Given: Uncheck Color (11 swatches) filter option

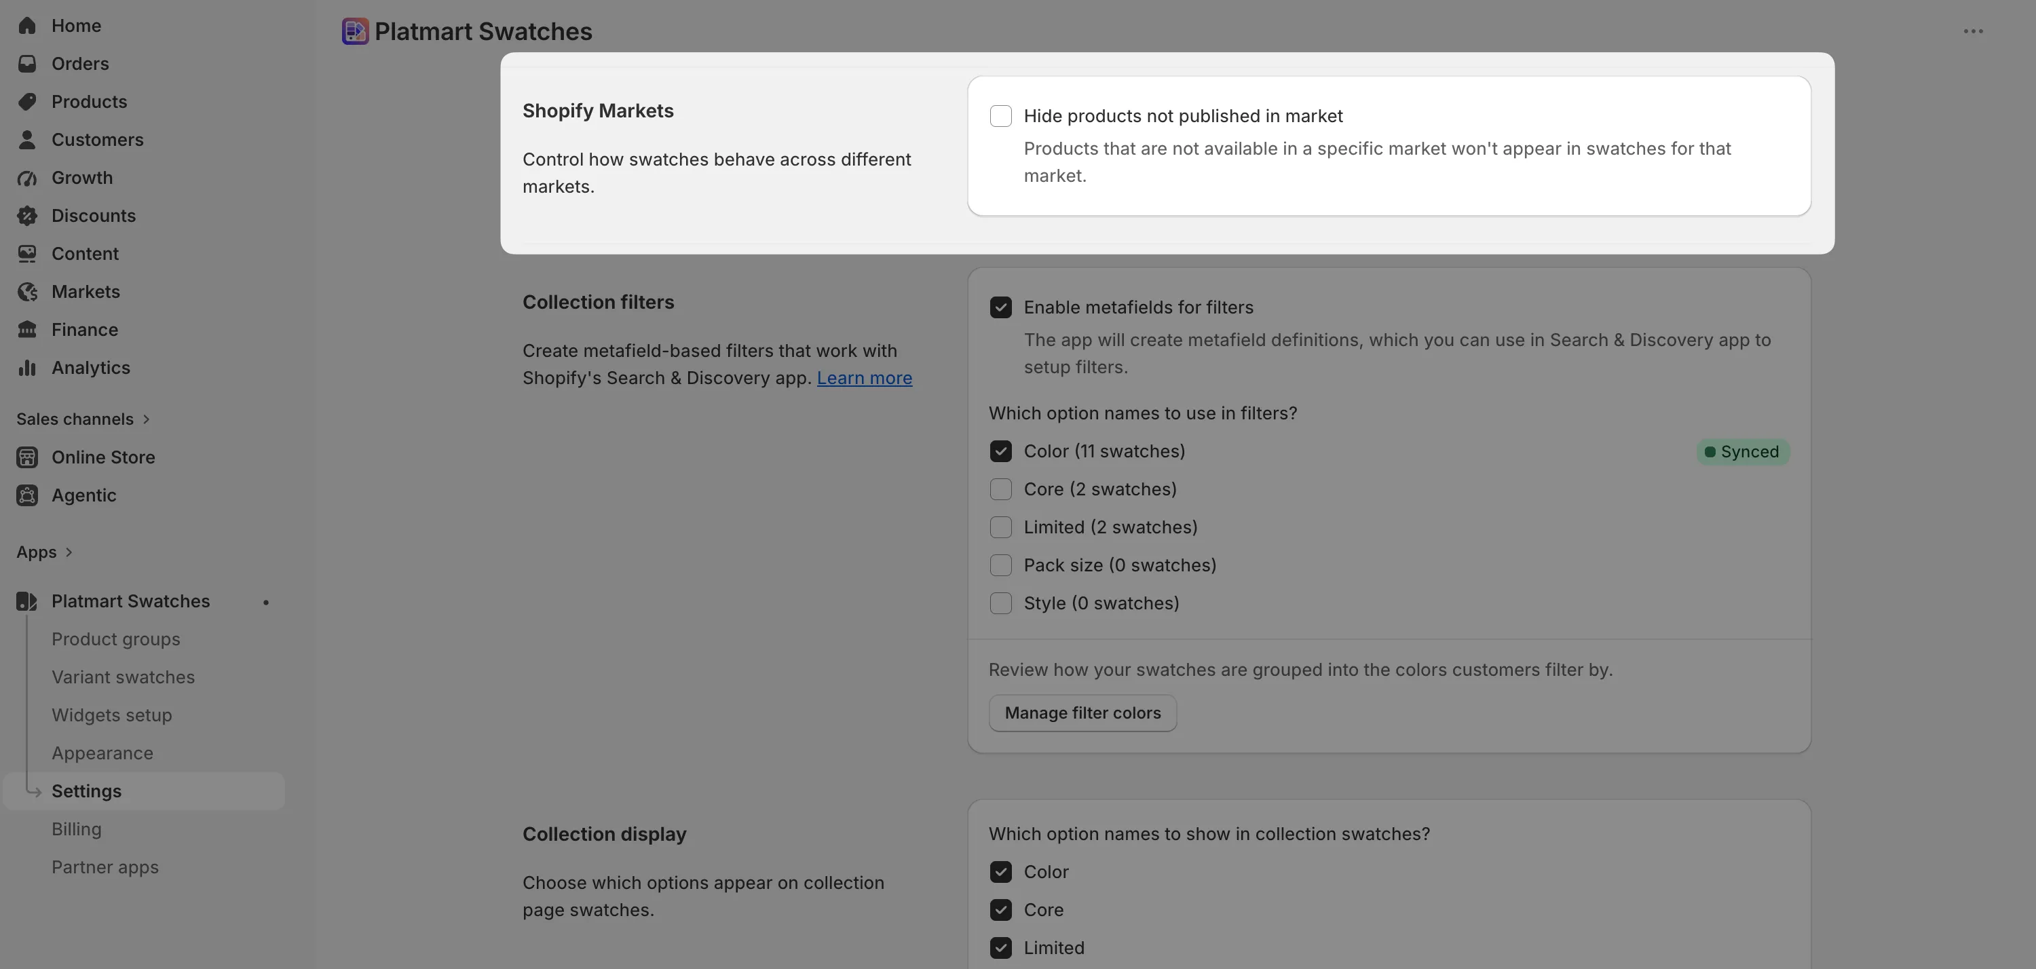Looking at the screenshot, I should [x=1000, y=451].
